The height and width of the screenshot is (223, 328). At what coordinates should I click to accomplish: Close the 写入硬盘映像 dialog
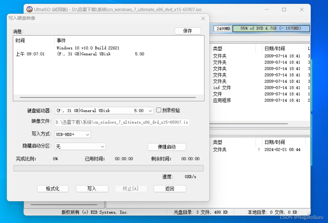(203, 19)
